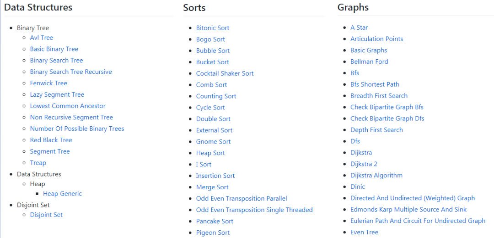This screenshot has width=494, height=238.
Task: Select Check Bipartite Graph Dfs link
Action: tap(387, 119)
